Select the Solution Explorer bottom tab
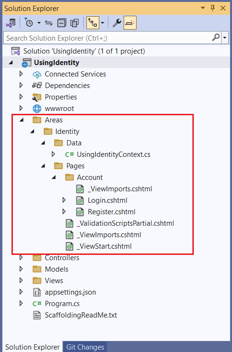 32,347
